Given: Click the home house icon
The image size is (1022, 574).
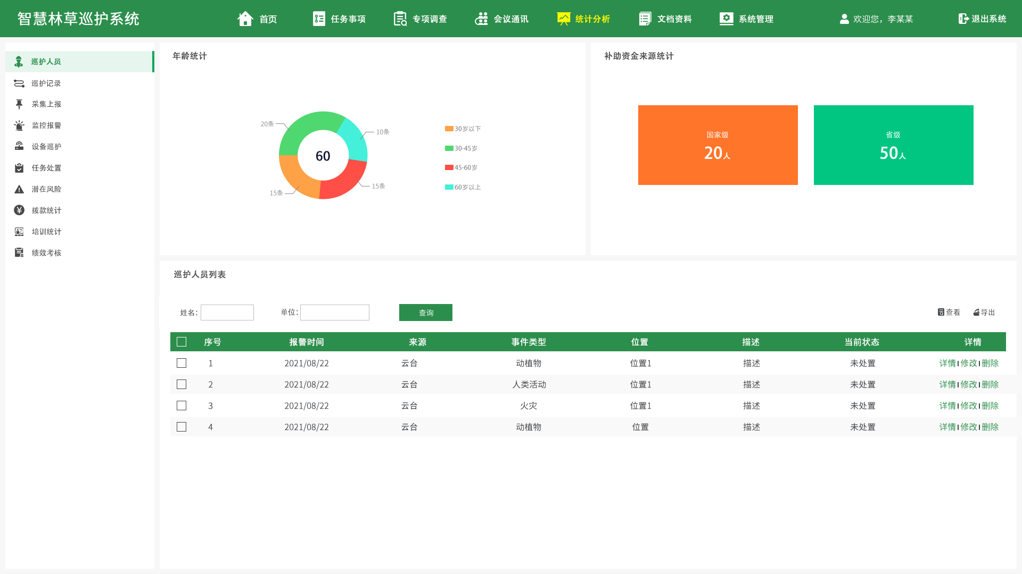Looking at the screenshot, I should coord(245,19).
